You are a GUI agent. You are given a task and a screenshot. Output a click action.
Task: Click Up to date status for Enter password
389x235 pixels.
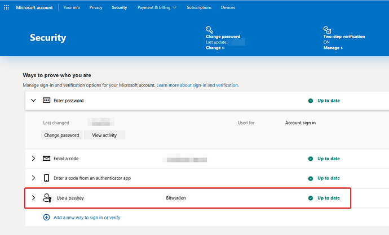pos(329,101)
